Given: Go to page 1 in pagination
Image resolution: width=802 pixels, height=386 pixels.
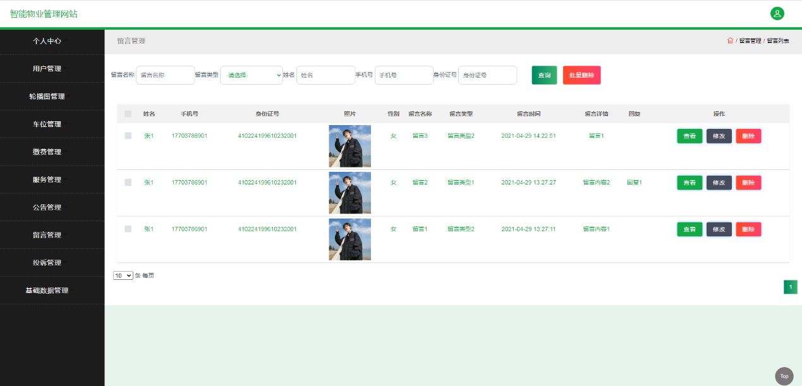Looking at the screenshot, I should [x=790, y=287].
